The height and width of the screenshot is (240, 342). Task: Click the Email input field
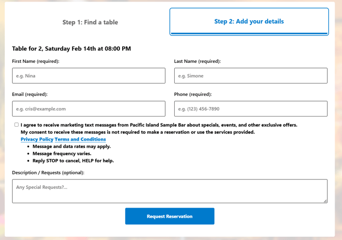[x=89, y=109]
